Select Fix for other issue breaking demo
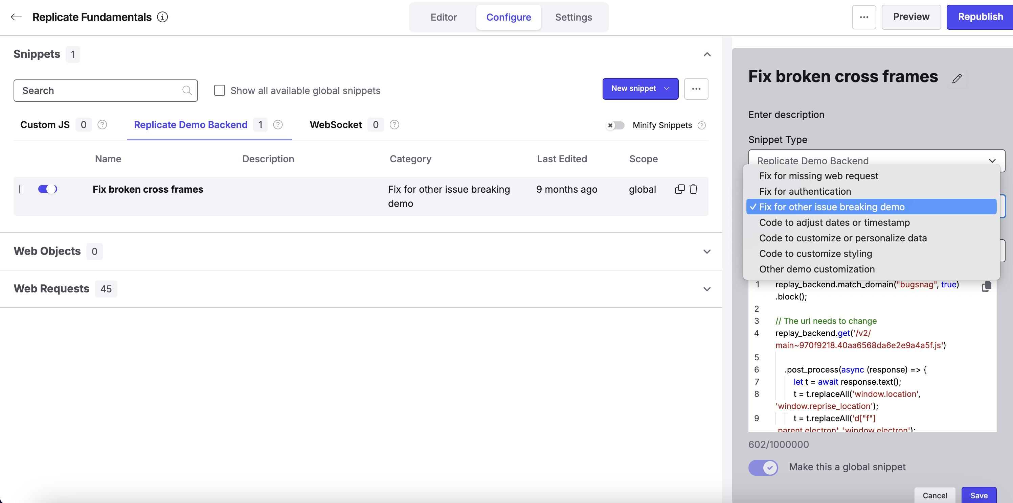Screen dimensions: 1013x503 (x=871, y=207)
